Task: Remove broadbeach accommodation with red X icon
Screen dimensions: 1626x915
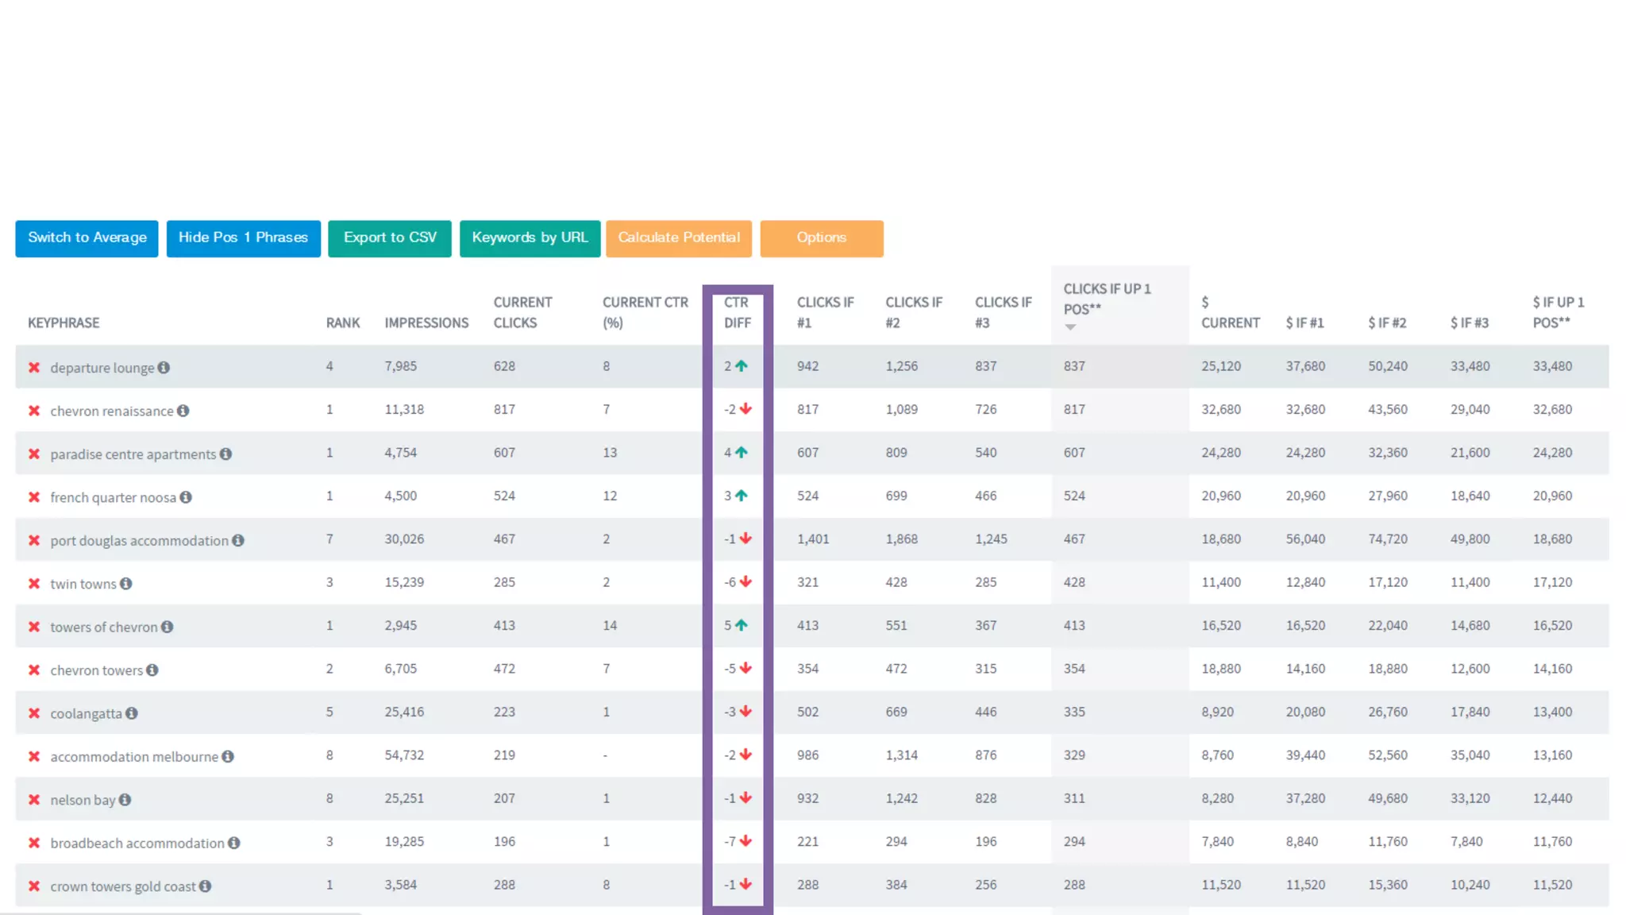Action: 34,843
